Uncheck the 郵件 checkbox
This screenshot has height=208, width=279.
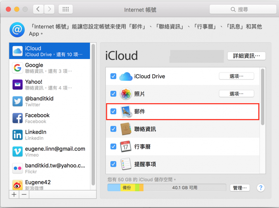[x=113, y=111]
